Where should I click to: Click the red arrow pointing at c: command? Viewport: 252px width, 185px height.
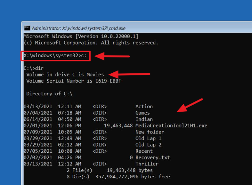112,56
